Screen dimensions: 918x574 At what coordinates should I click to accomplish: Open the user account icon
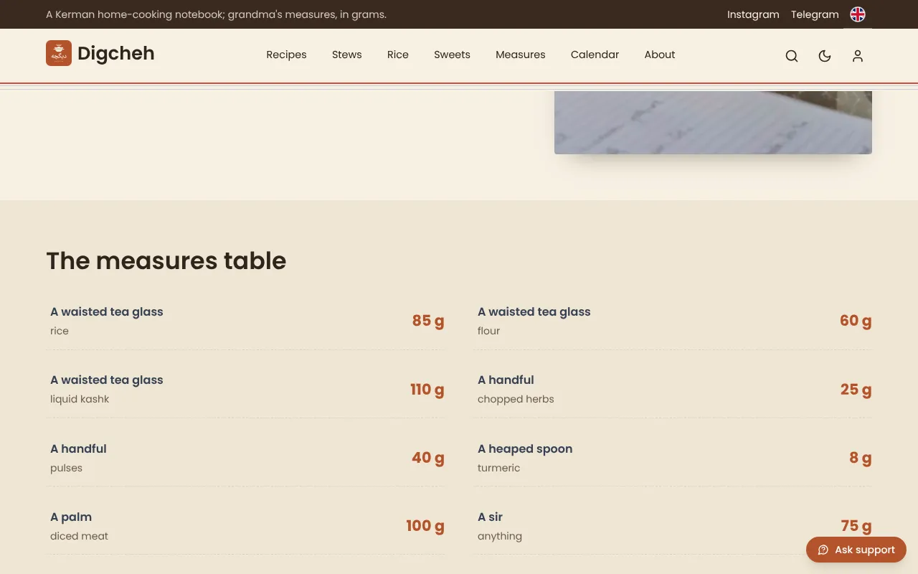point(858,56)
